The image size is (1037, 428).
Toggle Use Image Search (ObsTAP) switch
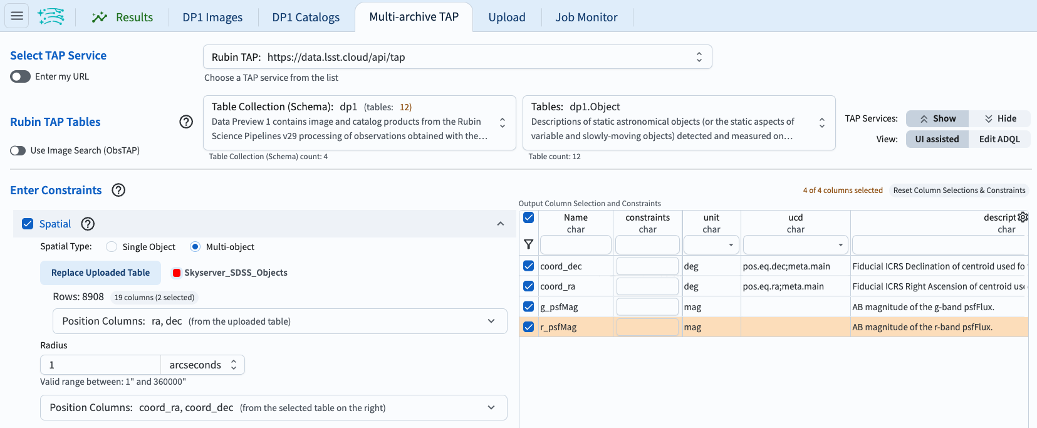tap(18, 150)
